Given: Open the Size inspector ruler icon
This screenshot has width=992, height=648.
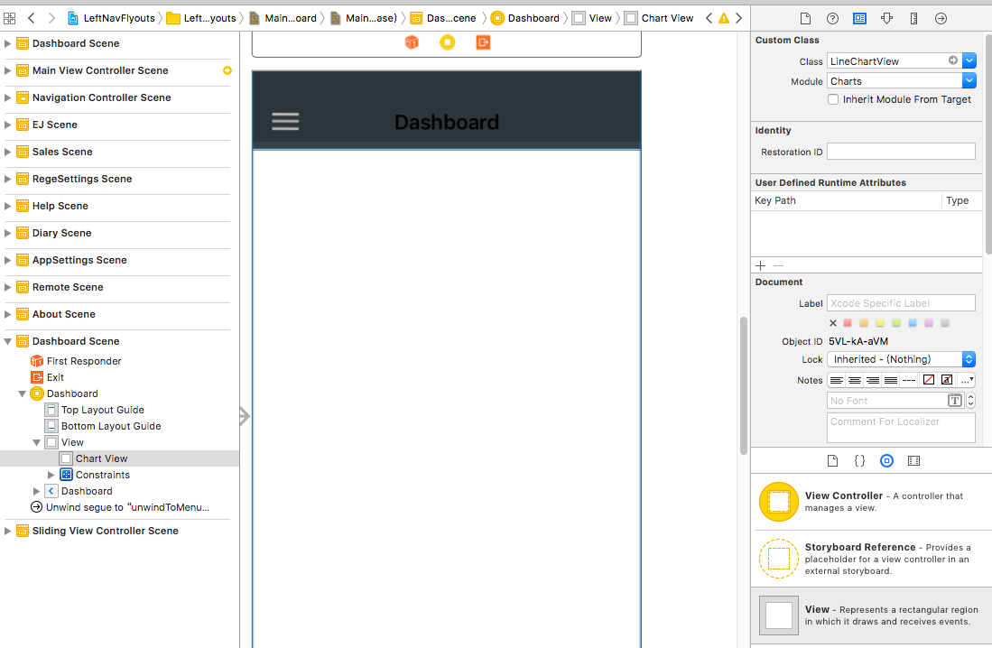Looking at the screenshot, I should coord(913,18).
